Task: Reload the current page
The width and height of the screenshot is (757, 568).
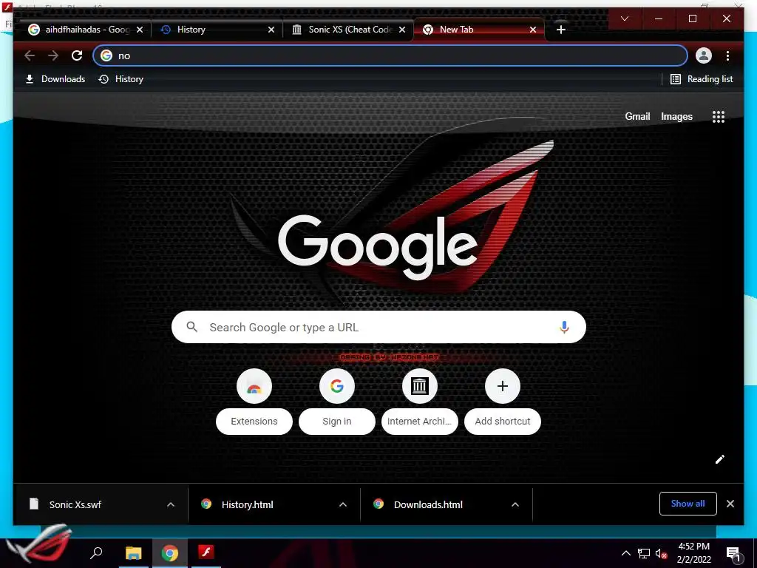Action: coord(77,55)
